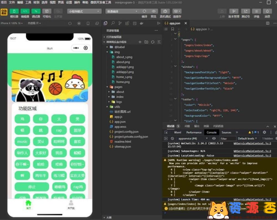Open DevTools settings gear icon
The width and height of the screenshot is (277, 220).
[264, 132]
